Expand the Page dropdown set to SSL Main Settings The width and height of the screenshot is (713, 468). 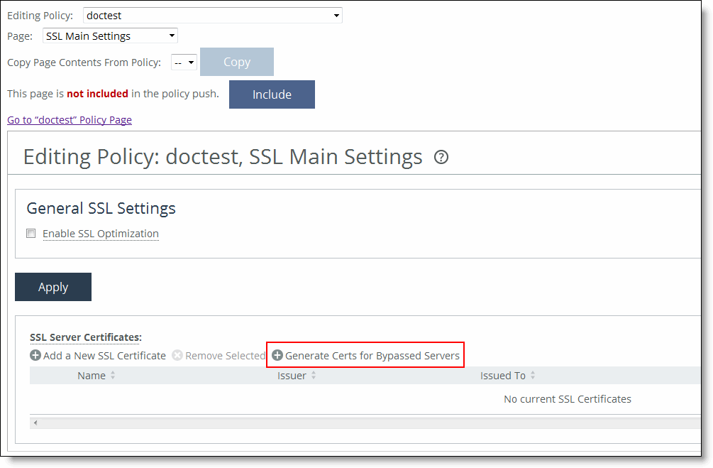point(110,36)
